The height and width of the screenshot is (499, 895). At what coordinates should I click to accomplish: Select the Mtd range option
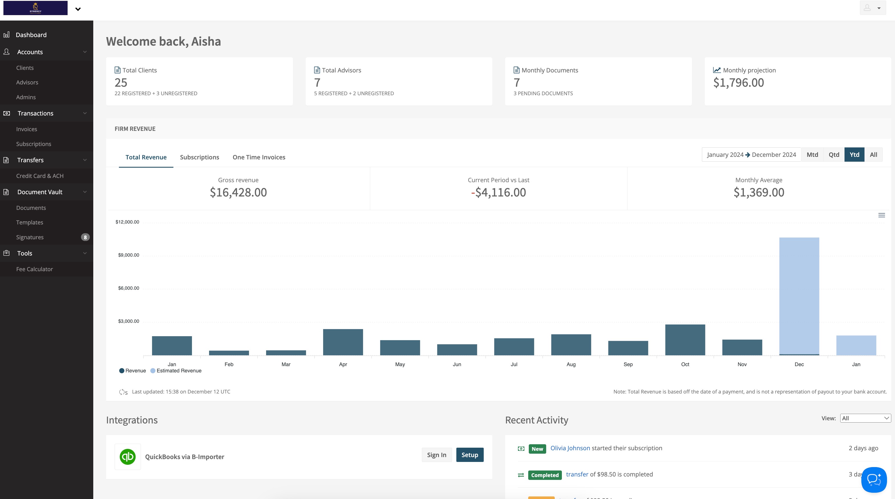[x=812, y=155]
